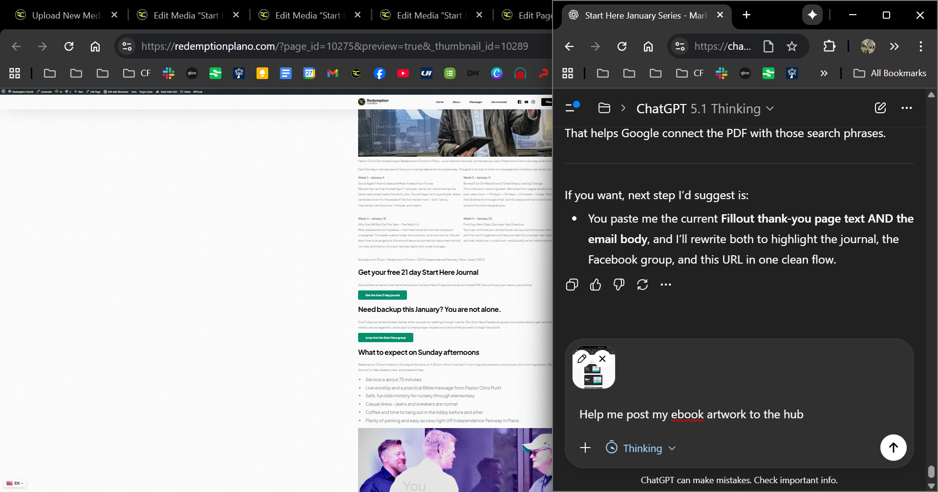The image size is (938, 492).
Task: Open the Thinking mode dropdown
Action: [641, 448]
